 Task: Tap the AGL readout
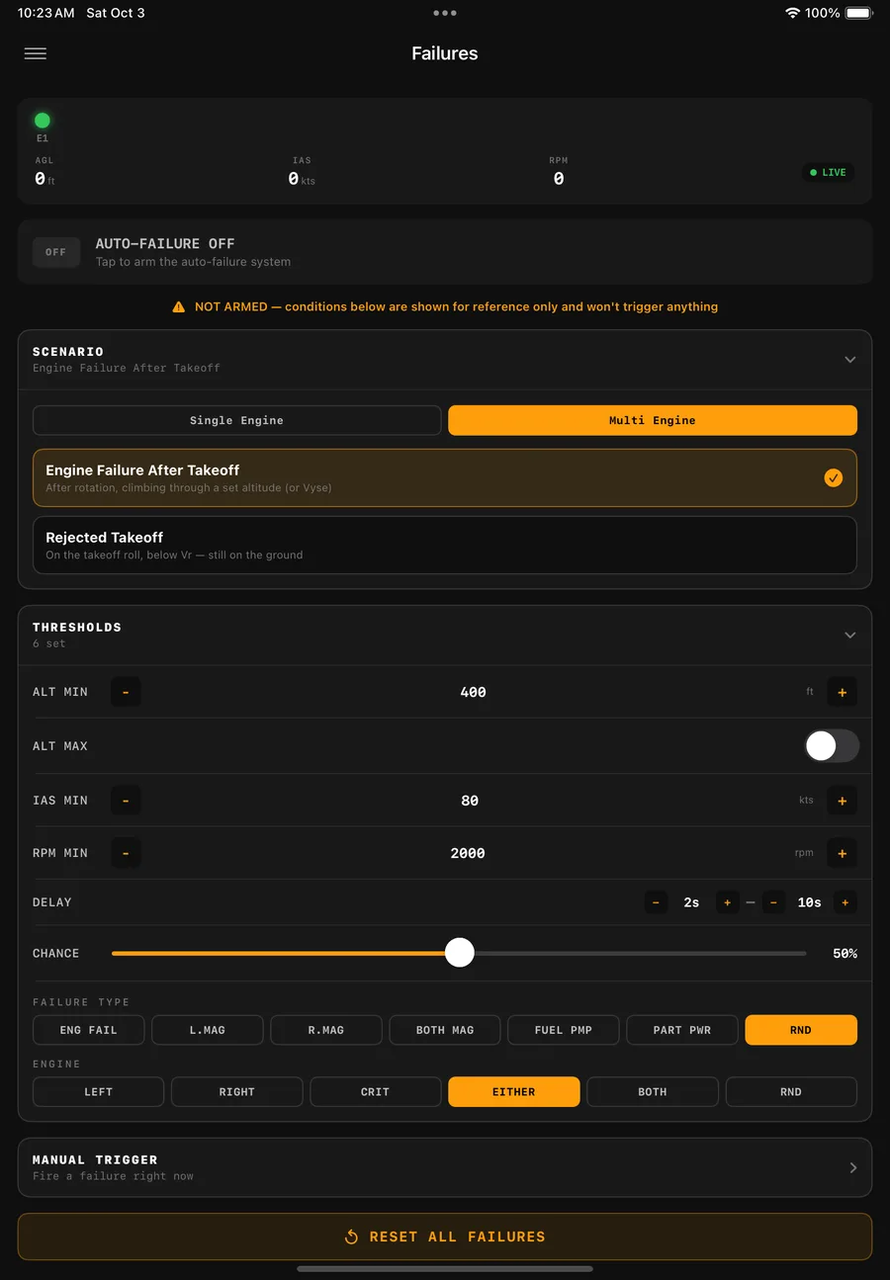point(44,172)
